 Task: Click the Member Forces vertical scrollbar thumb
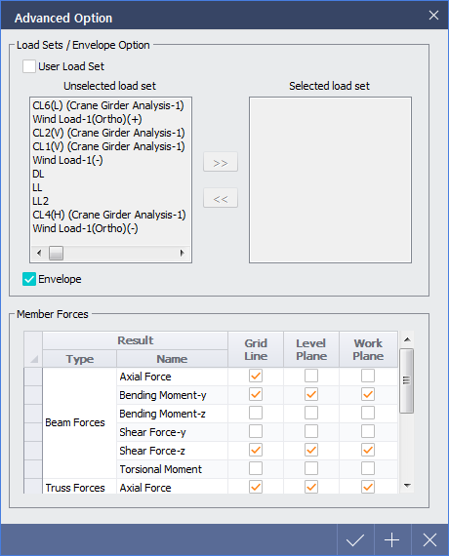point(407,380)
